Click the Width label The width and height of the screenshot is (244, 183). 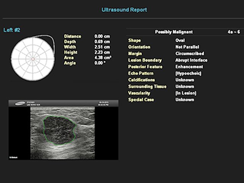pyautogui.click(x=70, y=47)
